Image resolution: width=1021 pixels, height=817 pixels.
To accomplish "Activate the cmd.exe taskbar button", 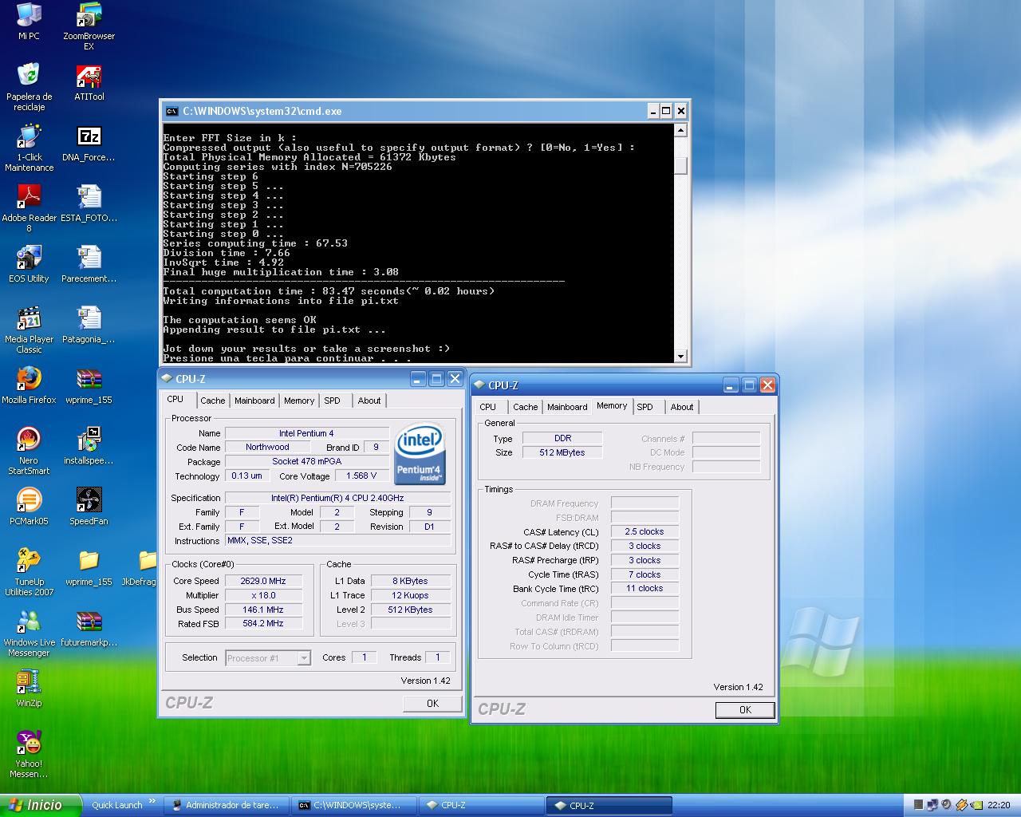I will pos(356,805).
